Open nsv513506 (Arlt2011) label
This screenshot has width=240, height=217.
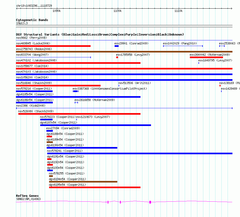coord(135,83)
